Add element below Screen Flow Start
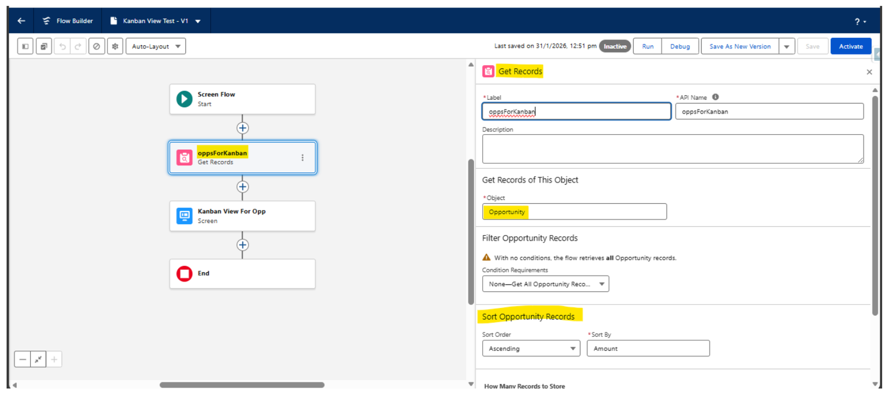This screenshot has width=892, height=401. (243, 128)
